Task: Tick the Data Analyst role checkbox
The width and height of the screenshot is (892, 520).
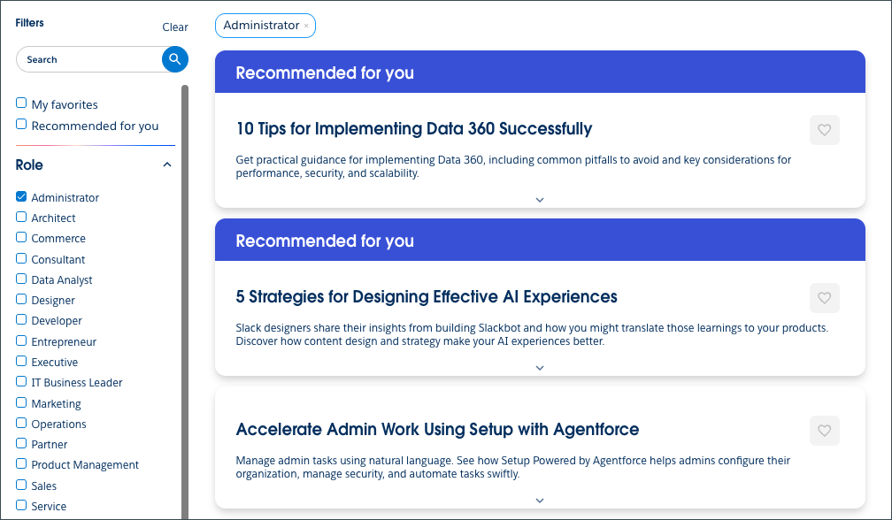Action: [x=21, y=279]
